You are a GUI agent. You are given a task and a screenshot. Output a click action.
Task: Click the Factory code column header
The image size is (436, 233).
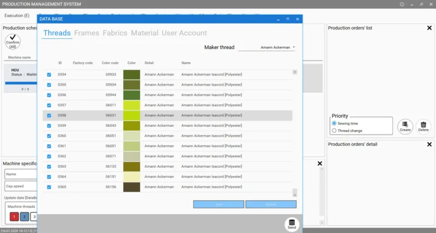pos(83,63)
